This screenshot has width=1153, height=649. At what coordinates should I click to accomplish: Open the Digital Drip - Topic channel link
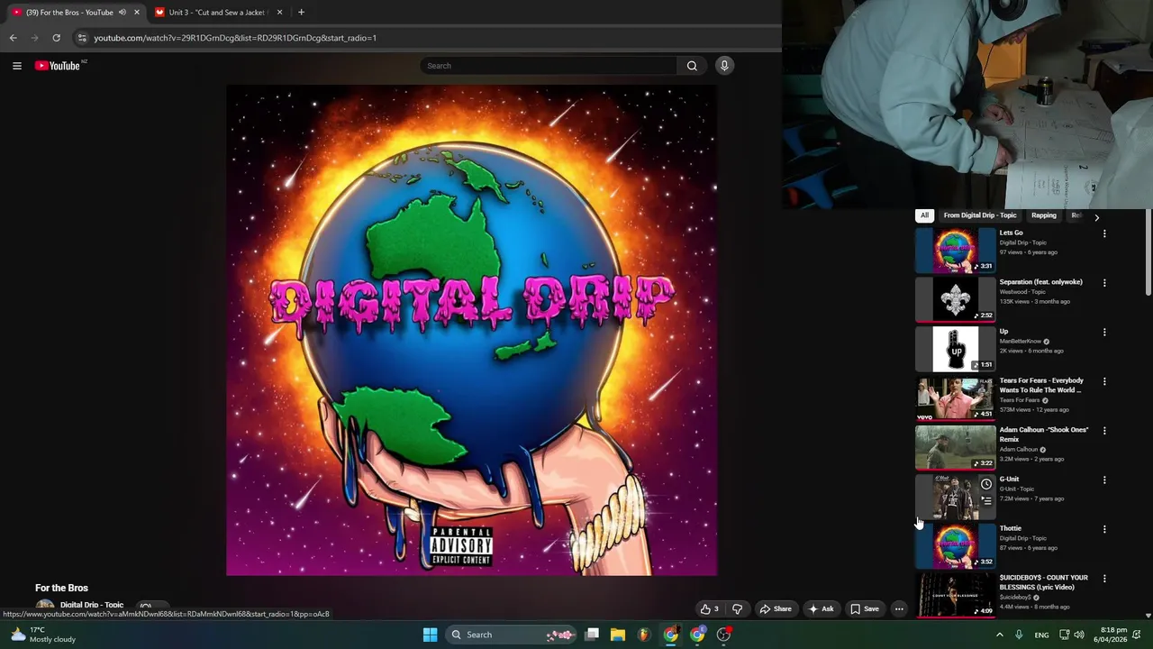(92, 605)
